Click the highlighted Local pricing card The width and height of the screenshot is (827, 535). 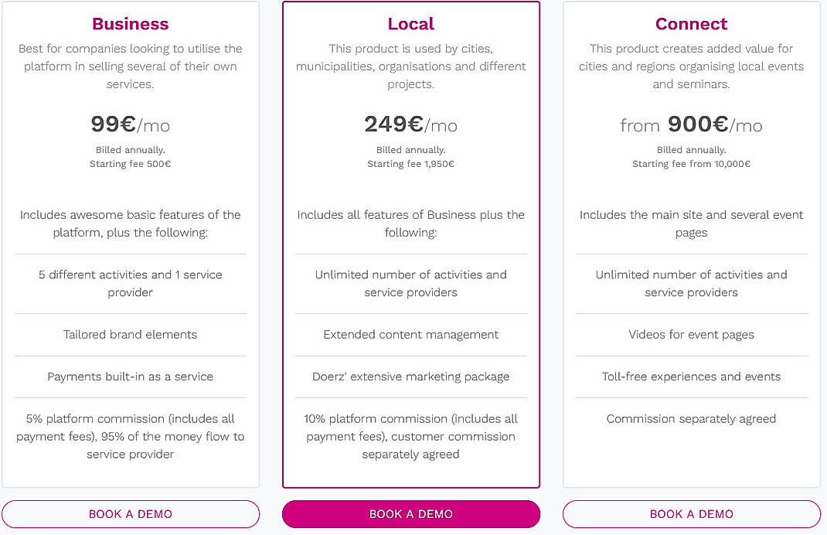pyautogui.click(x=410, y=244)
